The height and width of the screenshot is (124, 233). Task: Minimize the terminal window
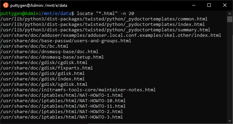pyautogui.click(x=194, y=5)
